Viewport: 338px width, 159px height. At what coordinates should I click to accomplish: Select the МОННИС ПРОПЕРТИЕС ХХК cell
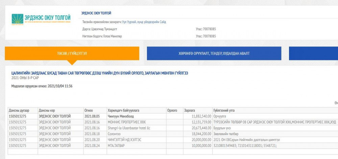pyautogui.click(x=137, y=122)
